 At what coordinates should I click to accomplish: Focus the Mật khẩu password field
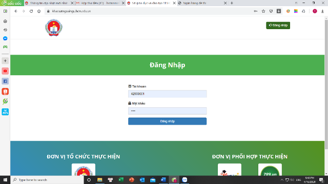(x=168, y=111)
